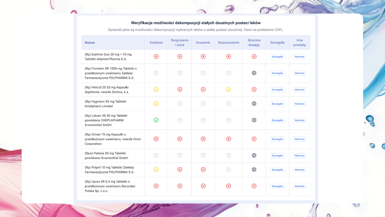This screenshot has height=217, width=385.
Task: Click the Sztuczne dostępy column header
Action: tap(254, 43)
